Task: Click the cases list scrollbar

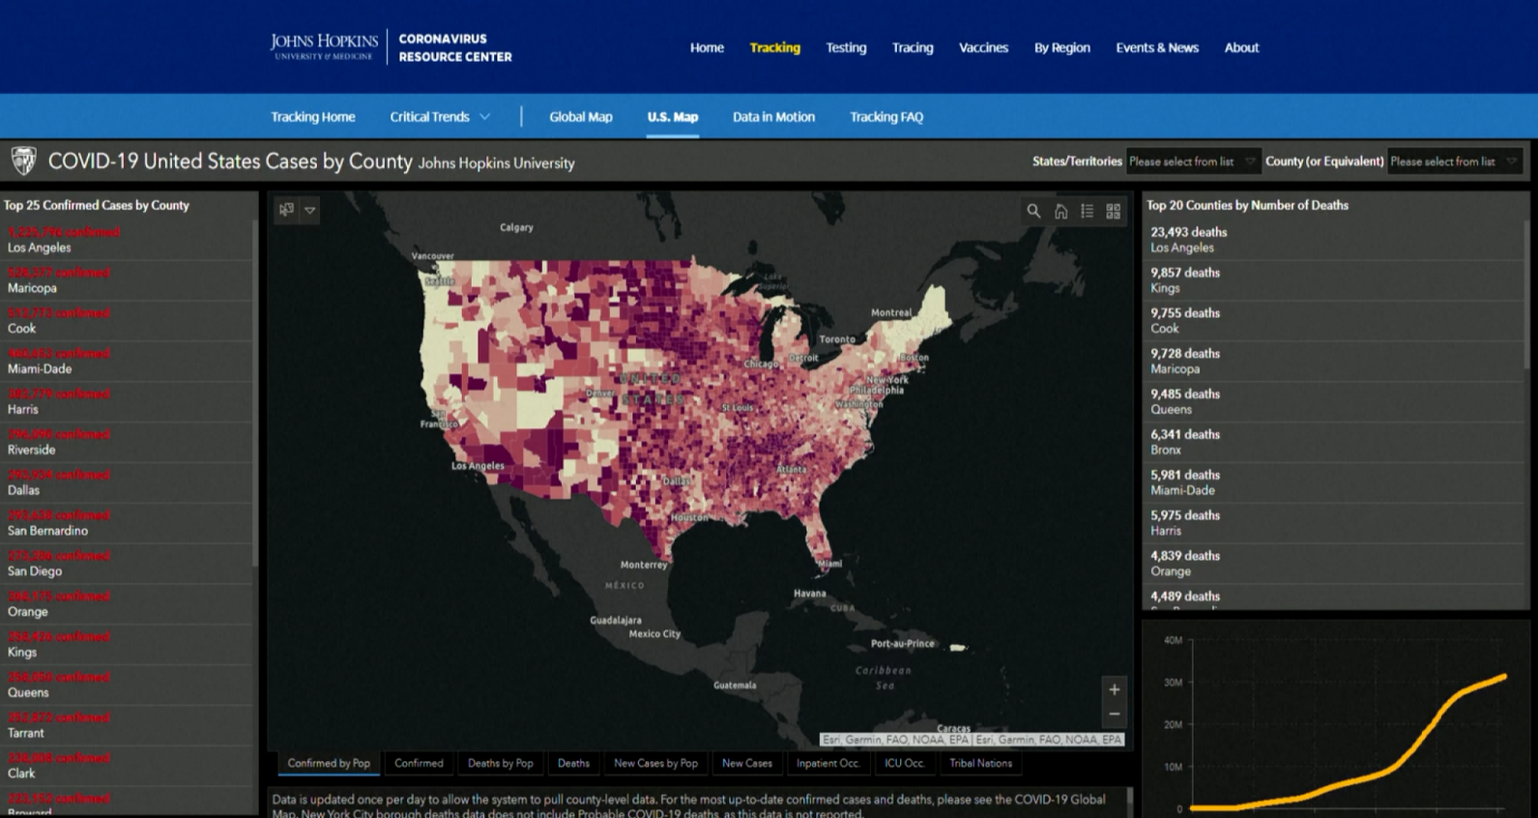Action: click(255, 396)
